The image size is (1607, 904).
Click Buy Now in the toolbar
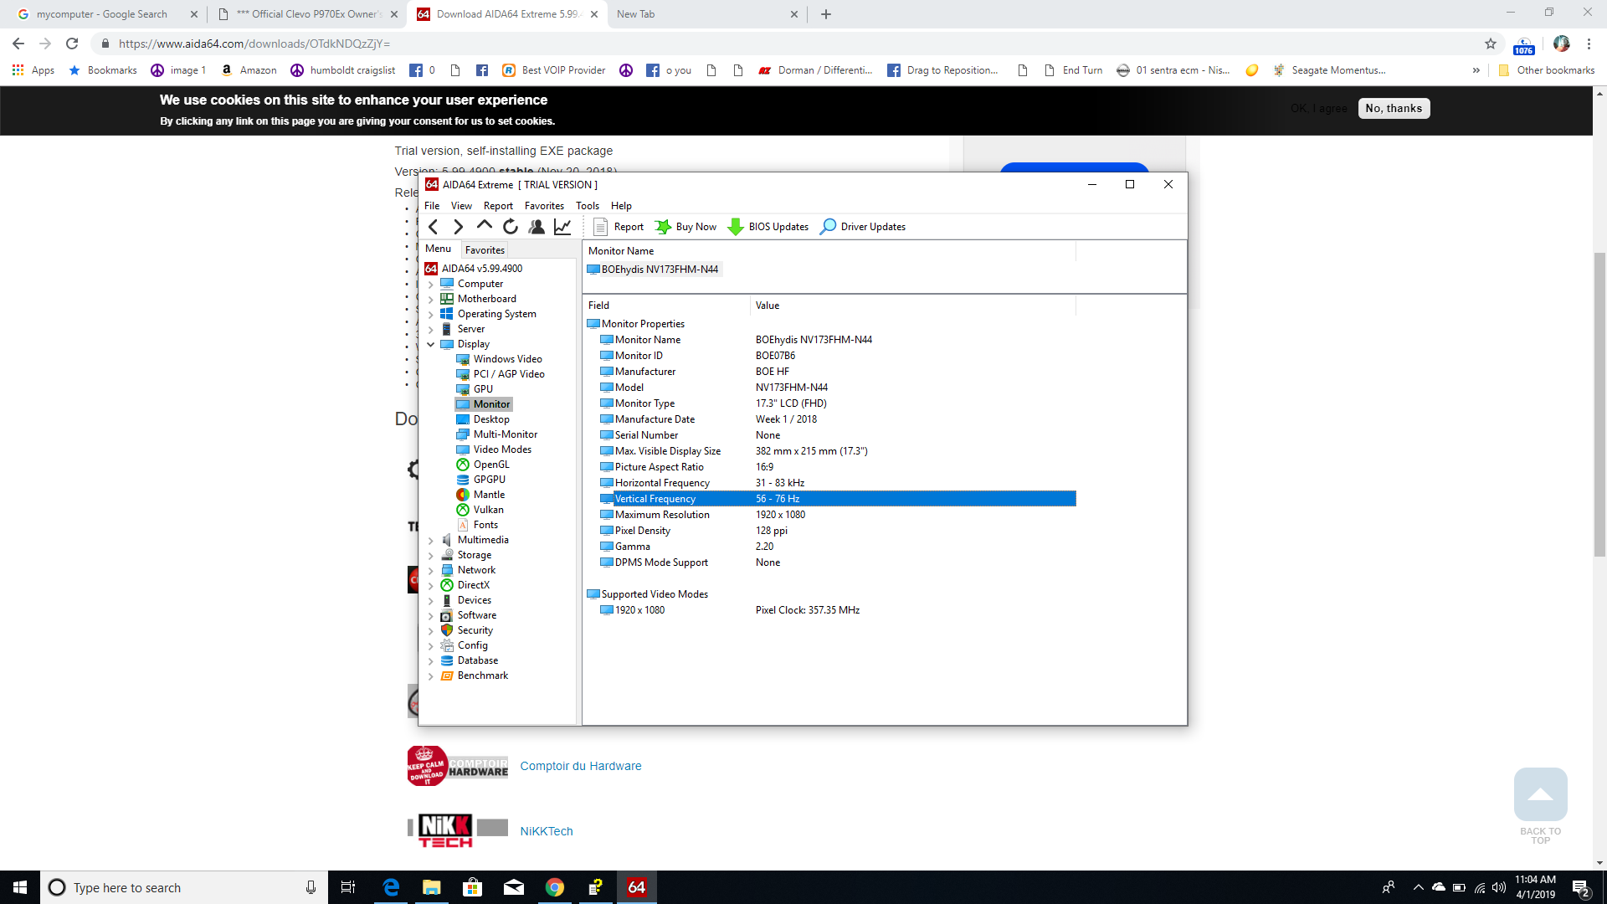(685, 227)
